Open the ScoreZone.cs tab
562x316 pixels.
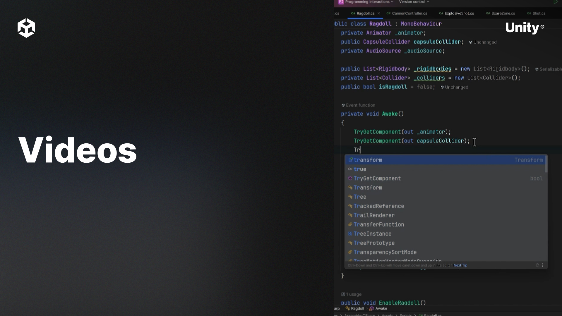click(503, 13)
